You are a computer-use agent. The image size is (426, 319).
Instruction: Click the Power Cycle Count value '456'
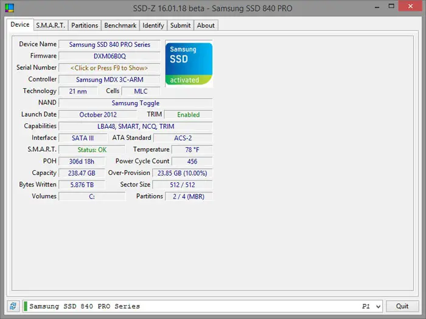(x=192, y=162)
